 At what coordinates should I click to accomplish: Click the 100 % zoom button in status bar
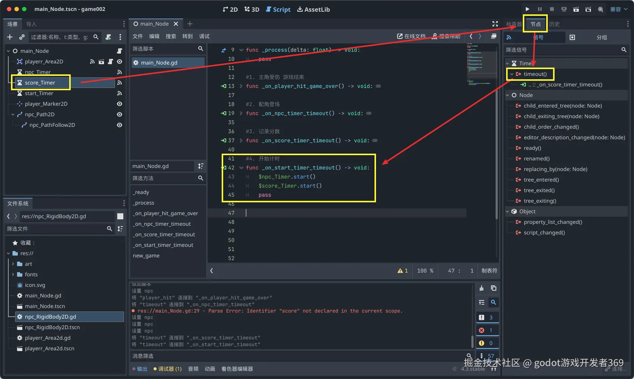(x=425, y=271)
